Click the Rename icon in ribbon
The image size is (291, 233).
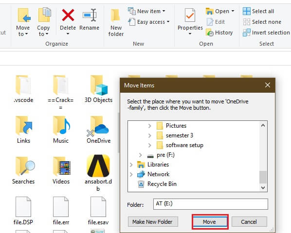click(x=90, y=15)
